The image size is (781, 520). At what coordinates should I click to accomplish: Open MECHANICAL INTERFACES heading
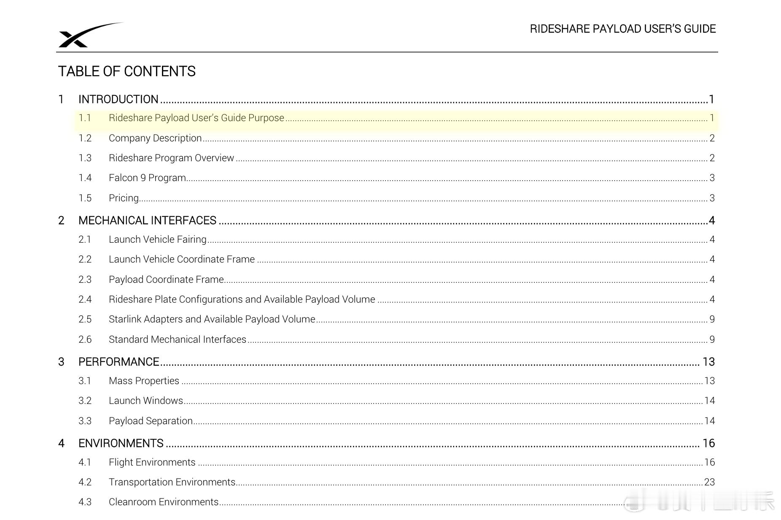tap(386, 220)
